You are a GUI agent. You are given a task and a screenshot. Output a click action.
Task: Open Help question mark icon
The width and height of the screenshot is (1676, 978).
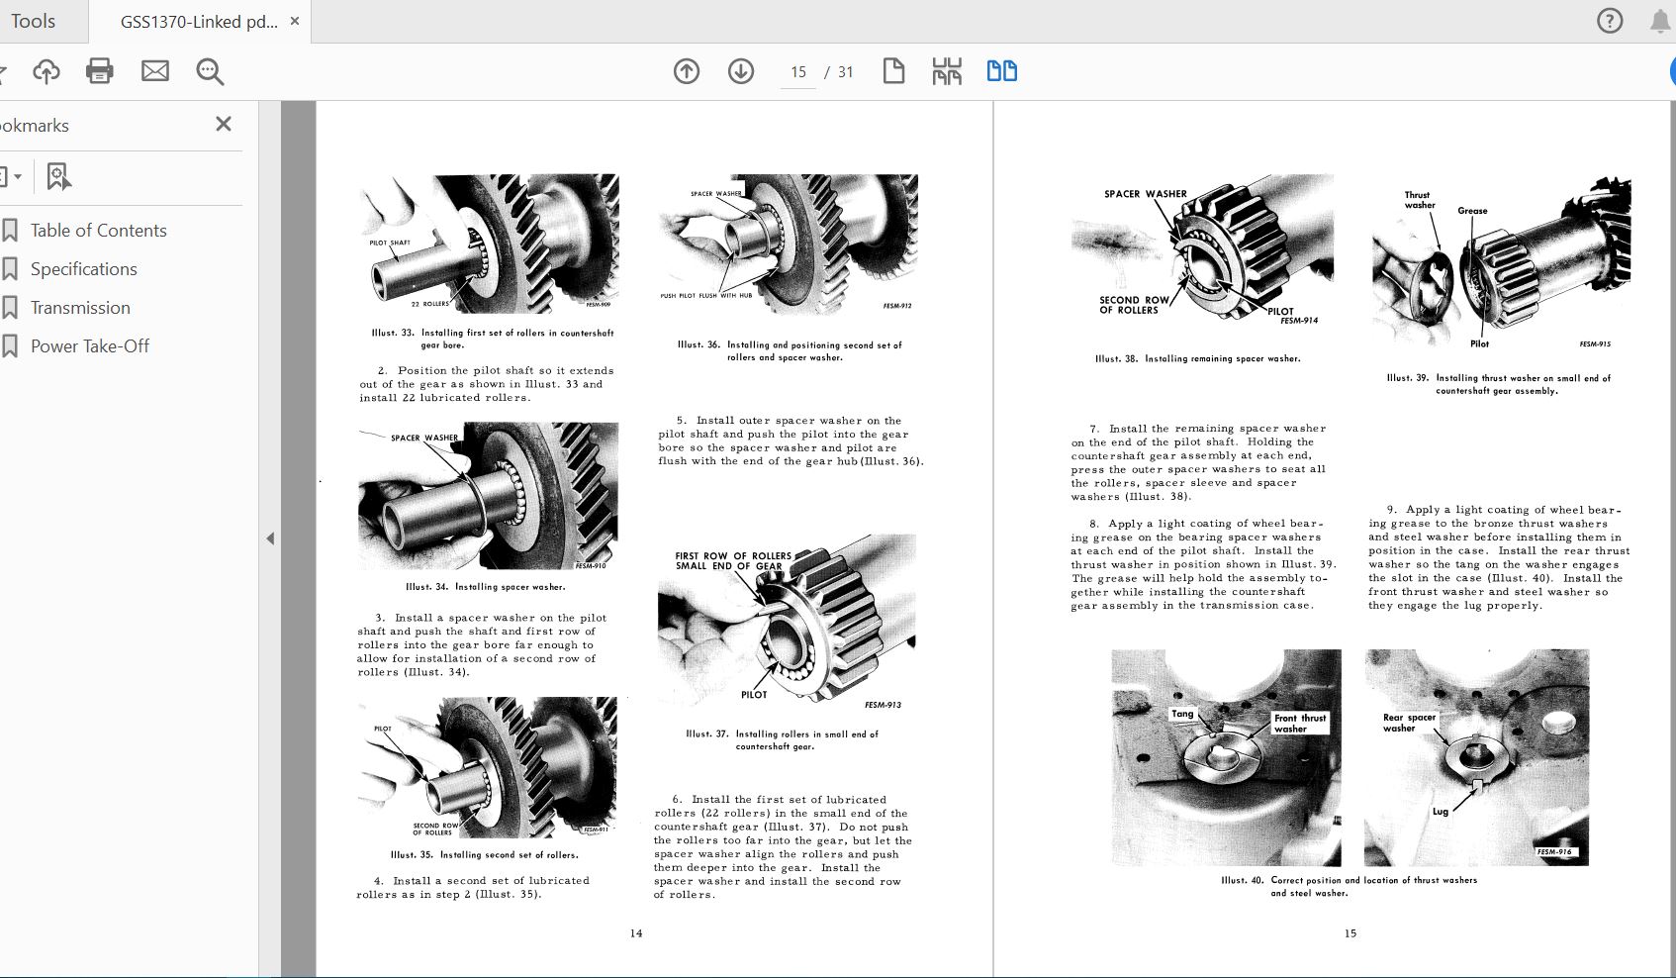pyautogui.click(x=1610, y=21)
